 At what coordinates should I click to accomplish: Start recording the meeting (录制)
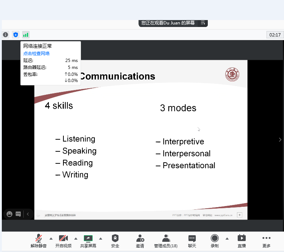[215, 241]
